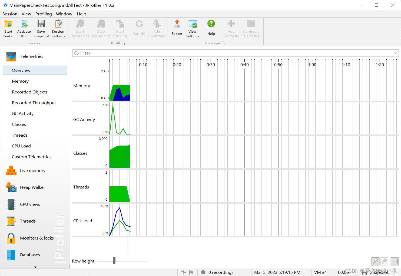
Task: Select Classes in sidebar
Action: pos(19,124)
